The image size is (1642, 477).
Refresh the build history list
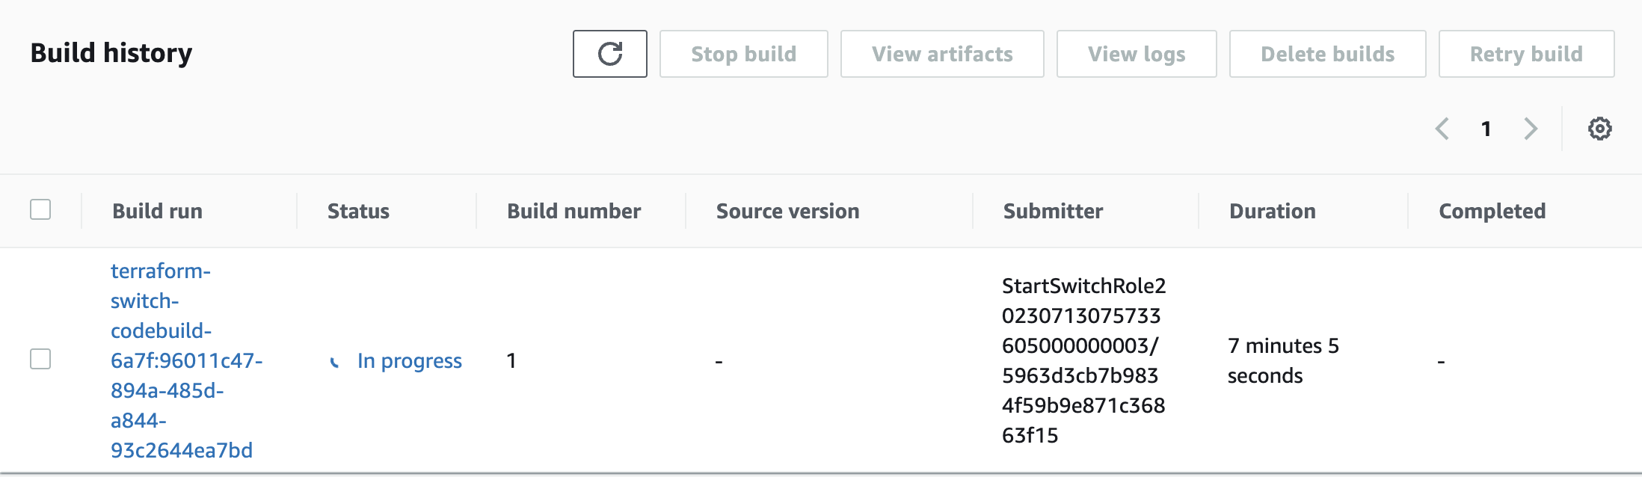tap(609, 54)
